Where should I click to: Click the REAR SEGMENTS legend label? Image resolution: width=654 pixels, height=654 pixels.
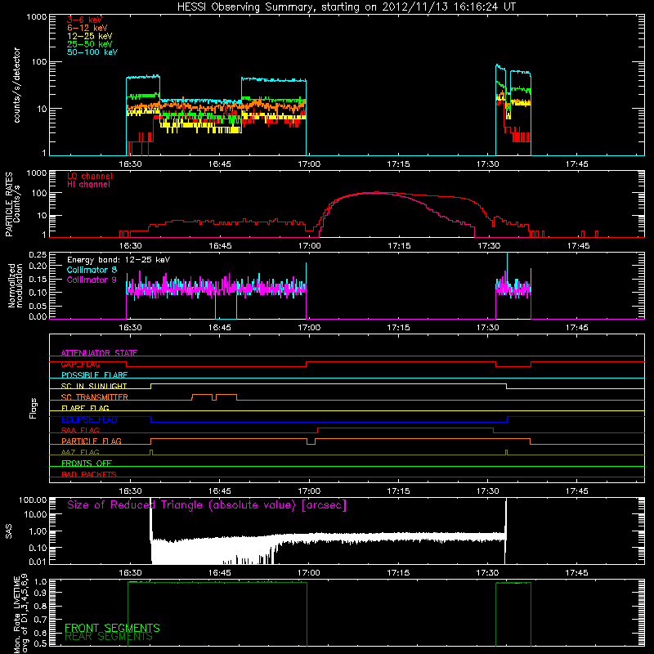(x=109, y=637)
